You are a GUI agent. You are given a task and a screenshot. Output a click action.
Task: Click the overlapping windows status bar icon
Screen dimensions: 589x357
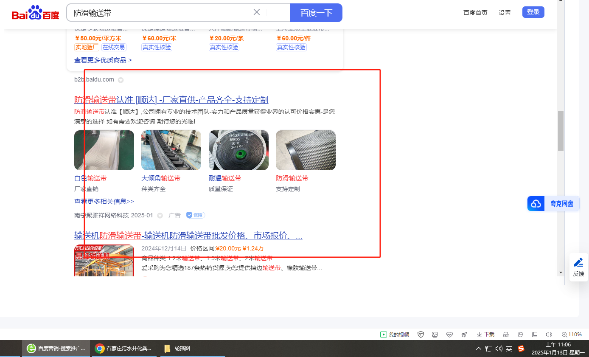point(535,335)
